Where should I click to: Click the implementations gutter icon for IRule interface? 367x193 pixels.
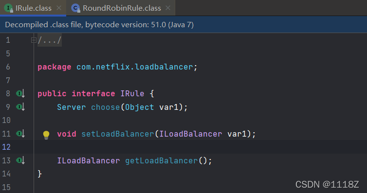pyautogui.click(x=20, y=94)
